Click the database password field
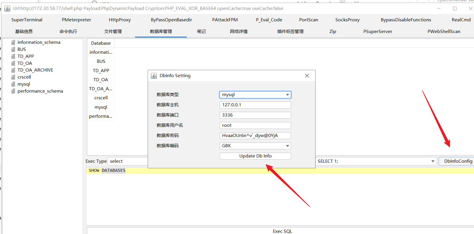Screen dimensions: 474x234 click(x=255, y=136)
